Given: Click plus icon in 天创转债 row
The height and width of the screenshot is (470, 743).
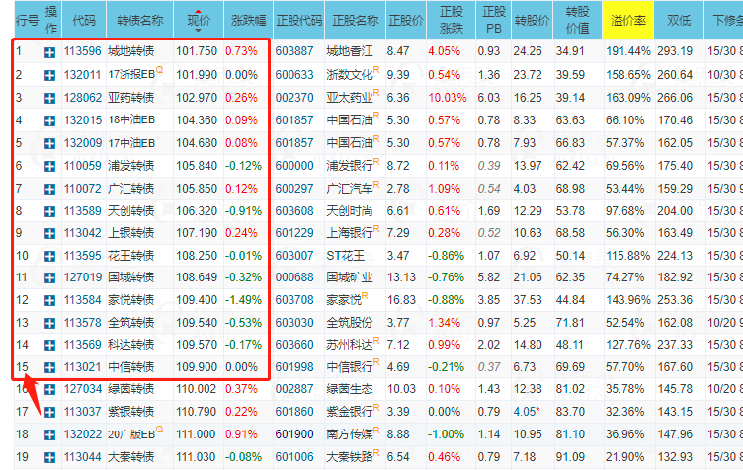Looking at the screenshot, I should pyautogui.click(x=49, y=211).
